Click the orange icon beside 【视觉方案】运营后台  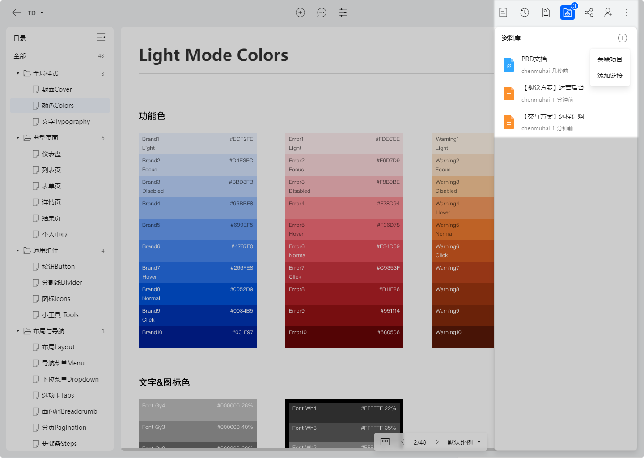click(x=509, y=93)
